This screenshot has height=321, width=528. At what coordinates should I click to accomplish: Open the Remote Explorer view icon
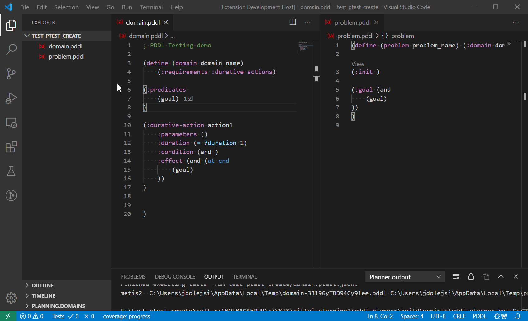11,122
